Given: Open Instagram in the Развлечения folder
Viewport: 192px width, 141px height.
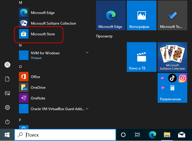Looking at the screenshot, I should pos(183,78).
